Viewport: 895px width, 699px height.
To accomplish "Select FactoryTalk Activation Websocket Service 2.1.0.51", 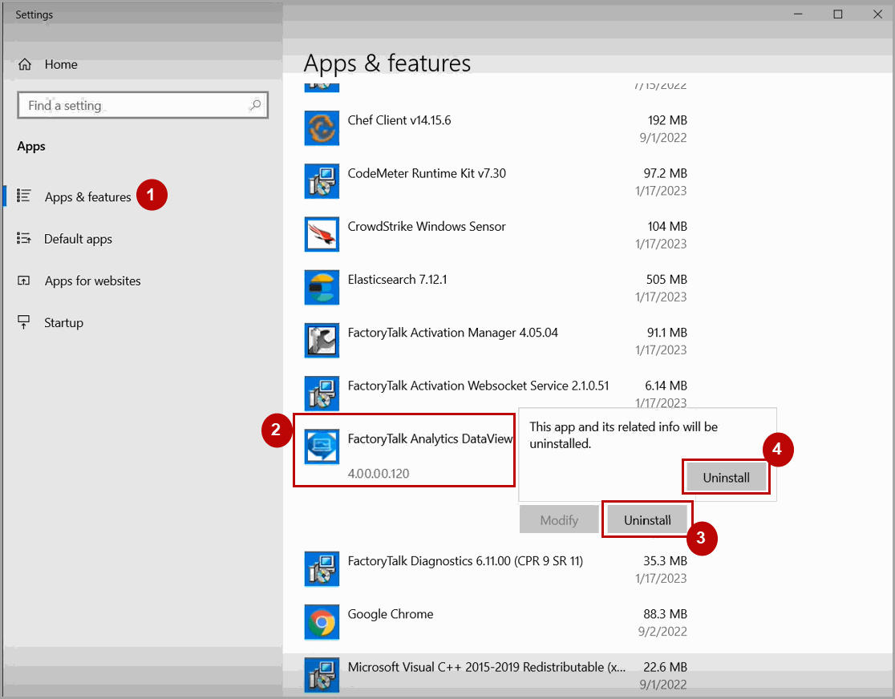I will (x=478, y=386).
